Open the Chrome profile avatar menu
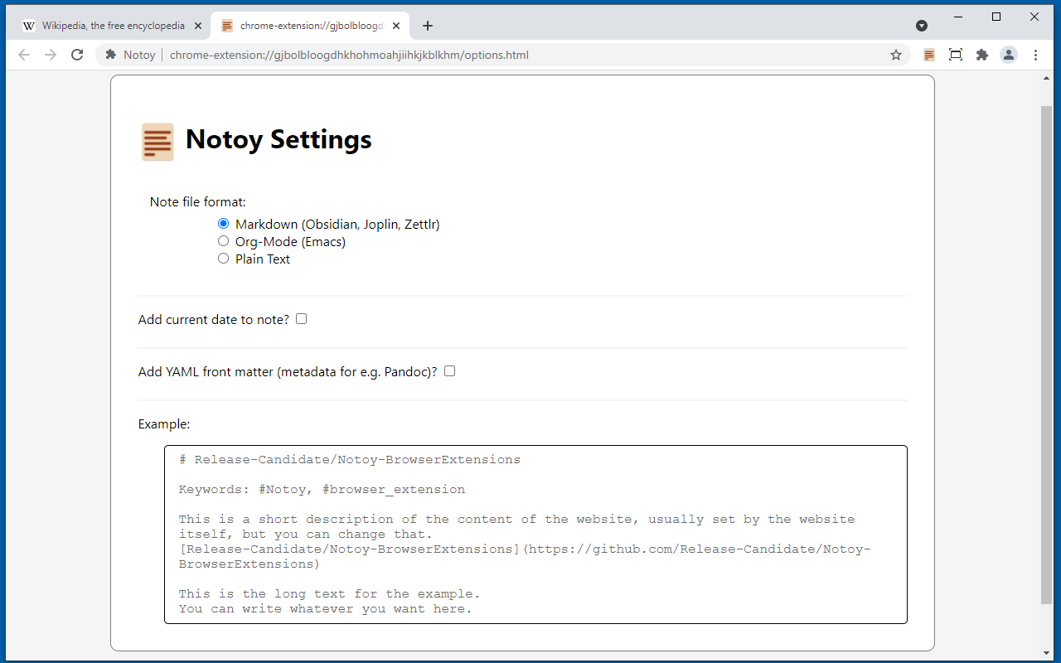 click(x=1009, y=55)
